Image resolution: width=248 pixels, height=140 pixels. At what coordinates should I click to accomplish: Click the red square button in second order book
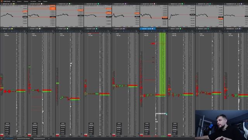click(29, 135)
